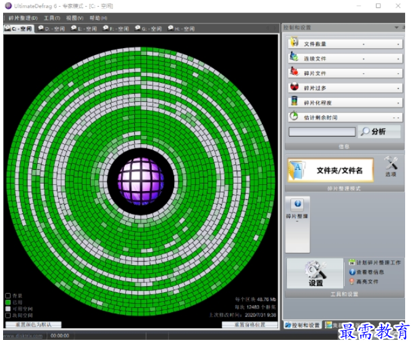Click the D: drive tab disk icon
The width and height of the screenshot is (415, 351).
(x=41, y=28)
